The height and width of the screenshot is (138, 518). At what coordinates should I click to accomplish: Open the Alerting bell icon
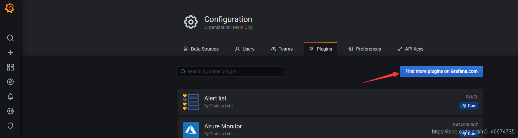point(10,96)
